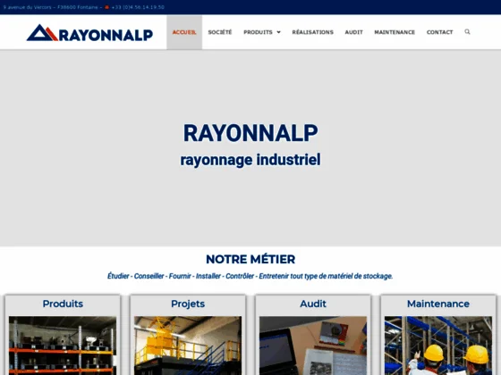Image resolution: width=501 pixels, height=375 pixels.
Task: Click the Produits card heading
Action: point(63,304)
